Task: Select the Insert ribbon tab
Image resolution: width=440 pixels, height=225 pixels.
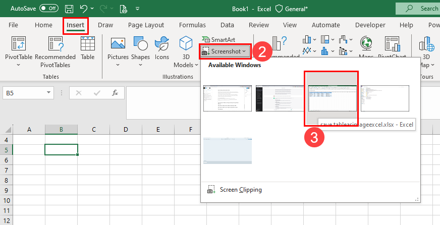Action: [x=76, y=25]
